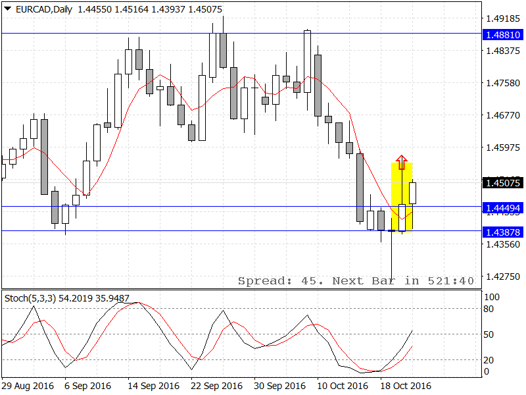This screenshot has width=526, height=395.
Task: Click the 14 Sep 2016 date label
Action: coord(153,386)
